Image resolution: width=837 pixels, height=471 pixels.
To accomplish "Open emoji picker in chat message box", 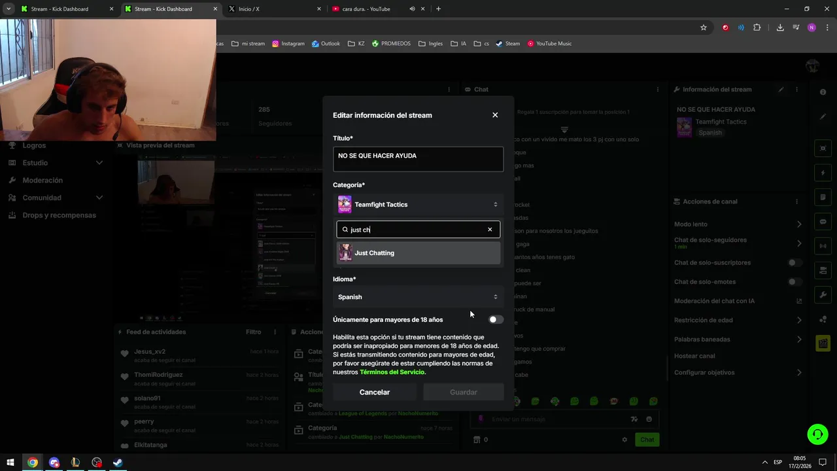I will click(x=649, y=419).
